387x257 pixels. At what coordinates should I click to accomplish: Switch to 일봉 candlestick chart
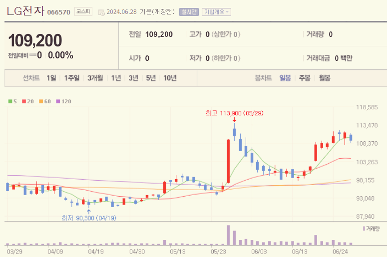[285, 78]
